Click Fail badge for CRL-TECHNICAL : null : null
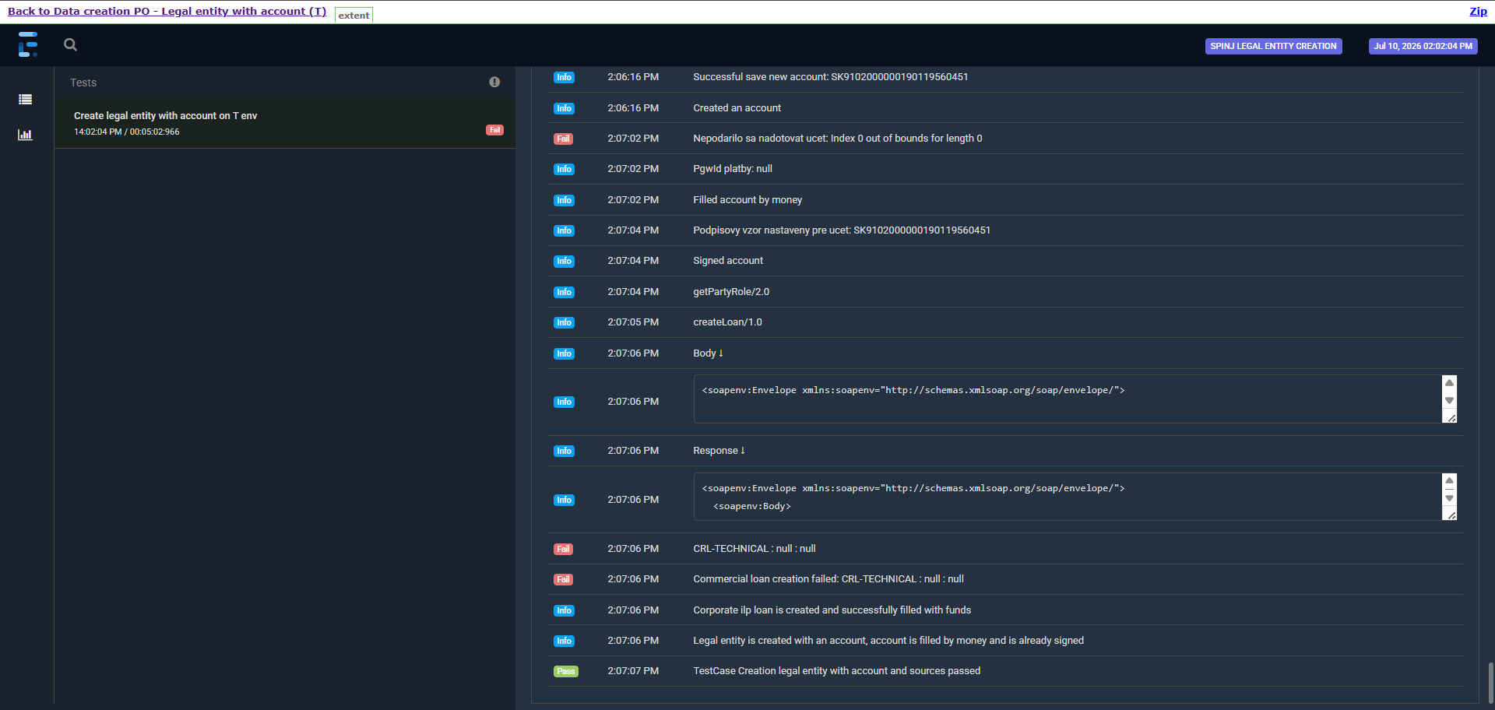Screen dimensions: 1495x710 coord(563,549)
